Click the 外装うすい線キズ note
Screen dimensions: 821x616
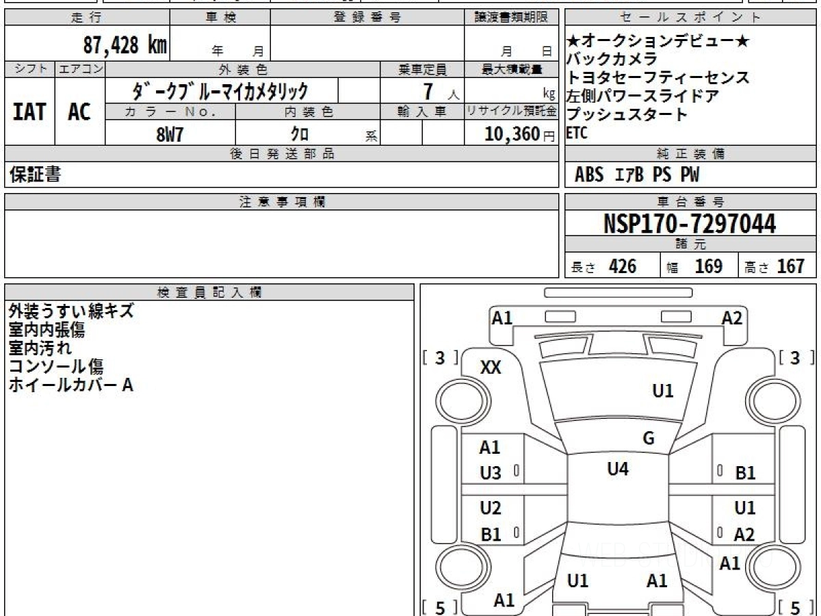(71, 311)
